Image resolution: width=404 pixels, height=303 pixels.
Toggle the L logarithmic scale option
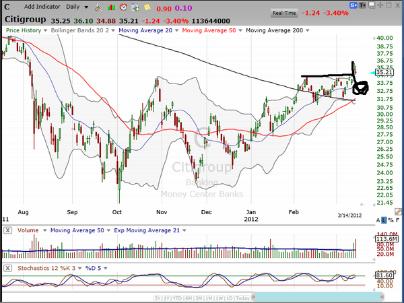(384, 220)
